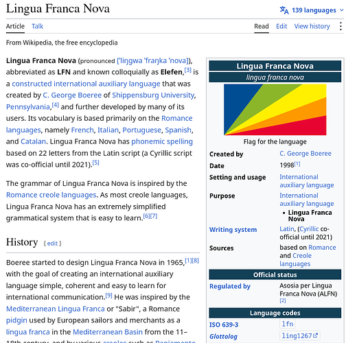
Task: Open the lfn ISO code link
Action: [288, 324]
